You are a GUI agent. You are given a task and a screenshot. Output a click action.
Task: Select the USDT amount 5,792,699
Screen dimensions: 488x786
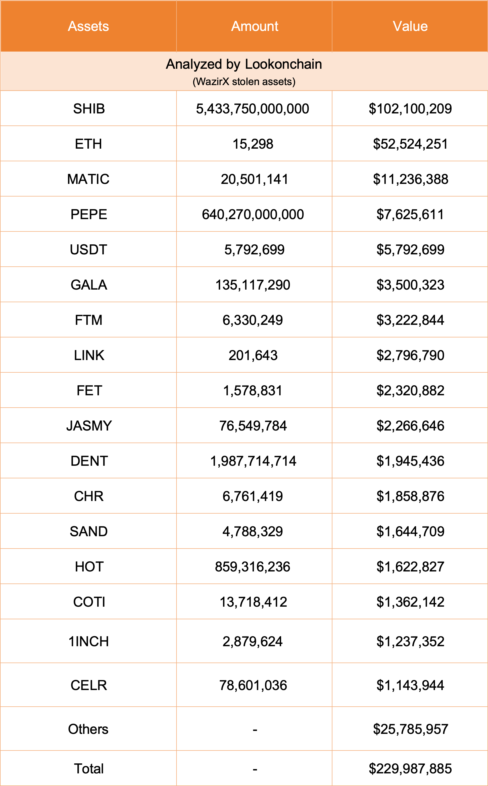254,250
